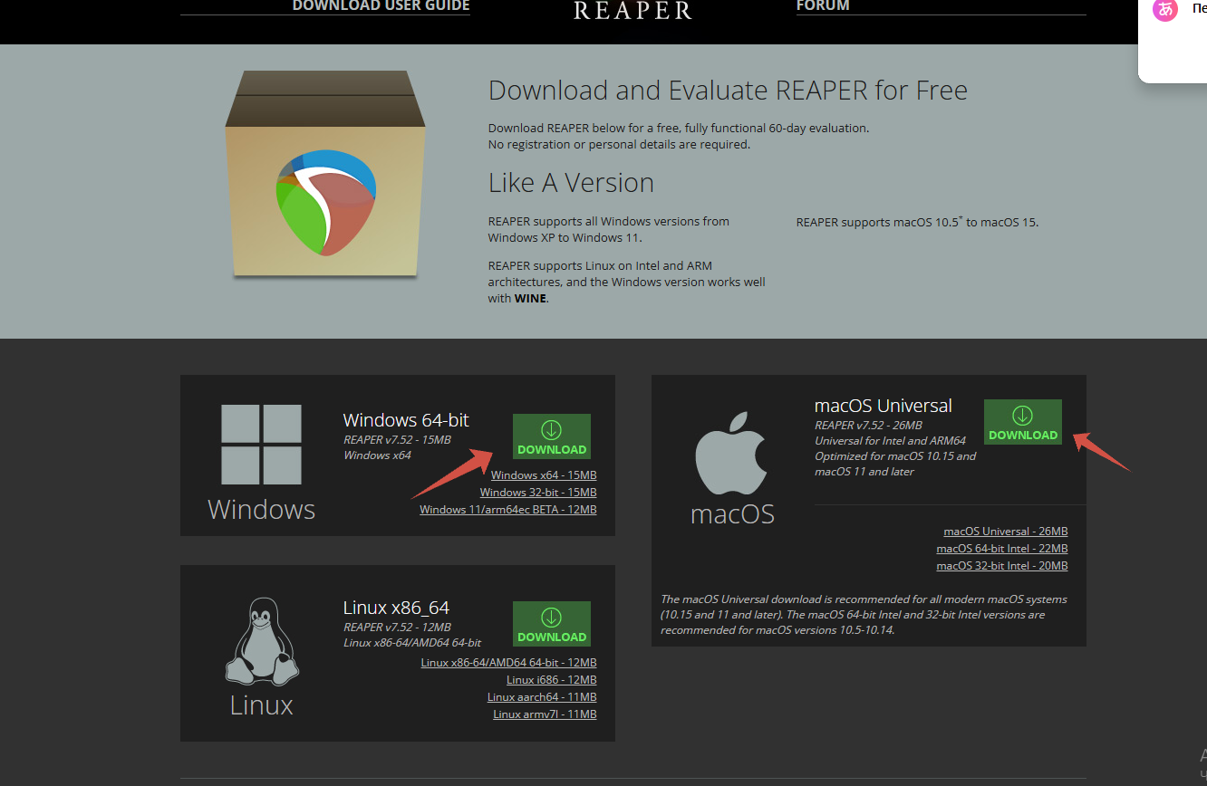
Task: Open the macOS 32-bit Intel - 20MB link
Action: point(1002,566)
